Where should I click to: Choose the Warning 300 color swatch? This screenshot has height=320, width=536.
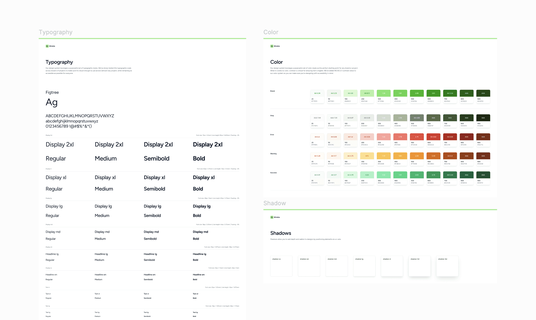pyautogui.click(x=383, y=156)
